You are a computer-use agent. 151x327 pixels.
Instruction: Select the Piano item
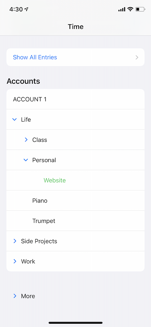point(40,201)
